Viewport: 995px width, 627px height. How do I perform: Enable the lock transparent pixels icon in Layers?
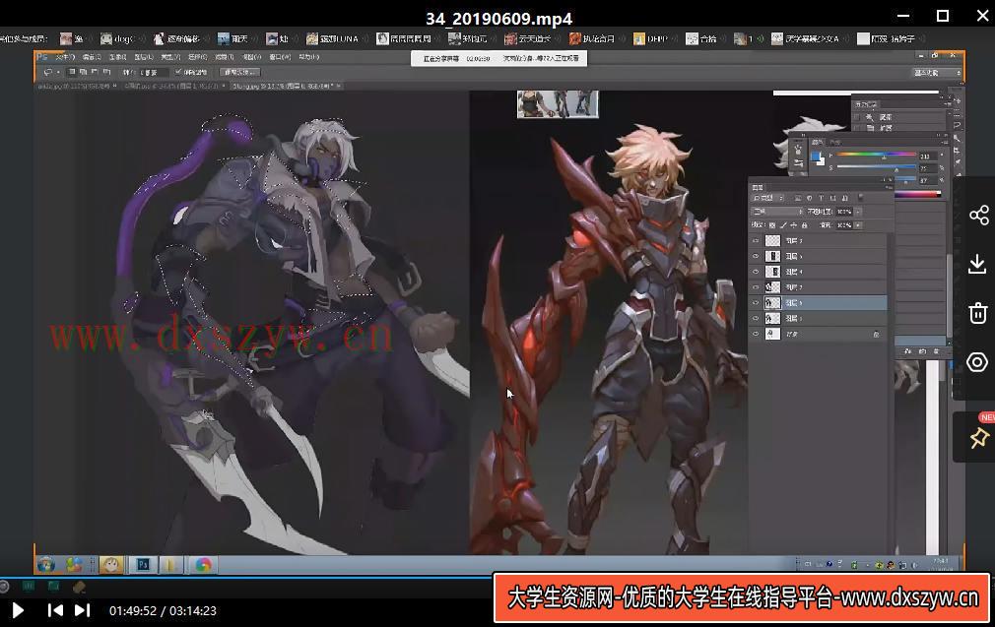click(772, 225)
